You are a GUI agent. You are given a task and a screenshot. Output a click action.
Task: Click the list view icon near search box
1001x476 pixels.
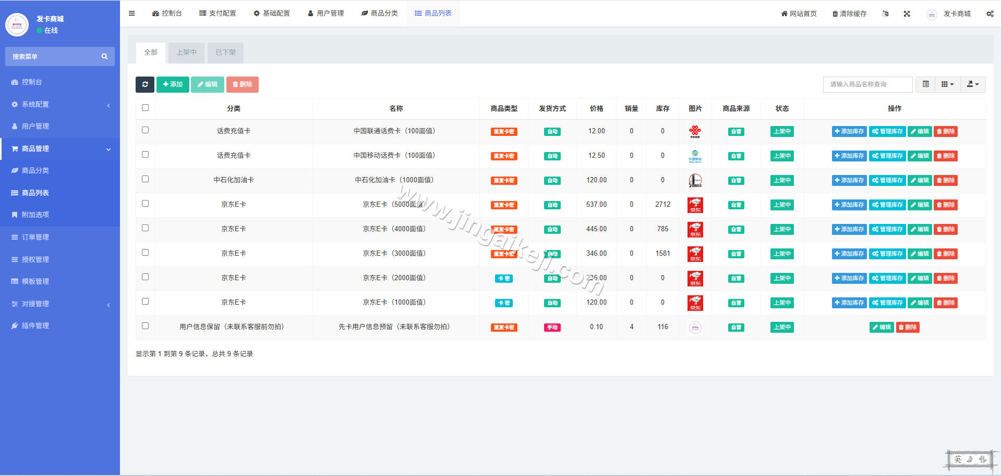tap(925, 84)
